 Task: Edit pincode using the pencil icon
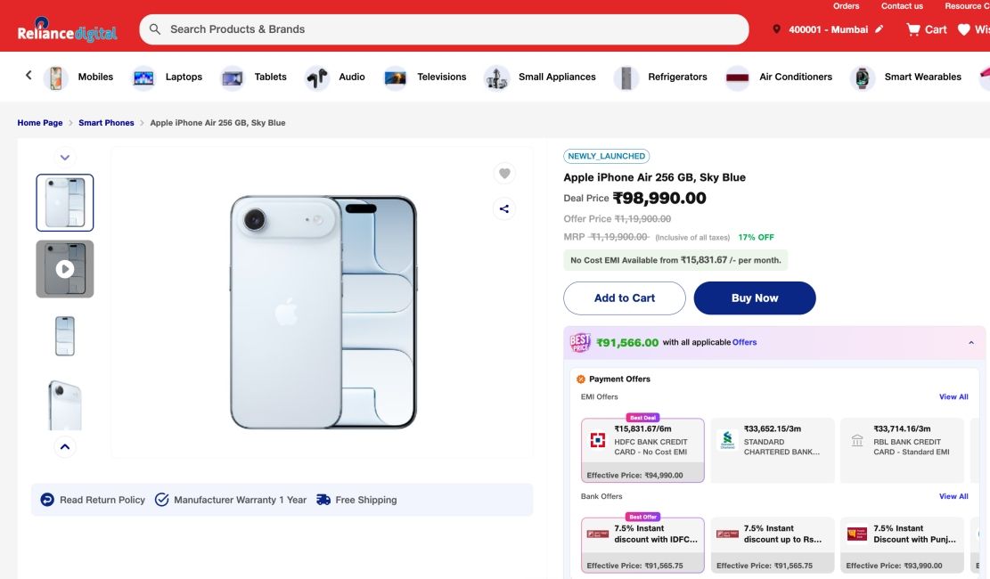tap(879, 29)
